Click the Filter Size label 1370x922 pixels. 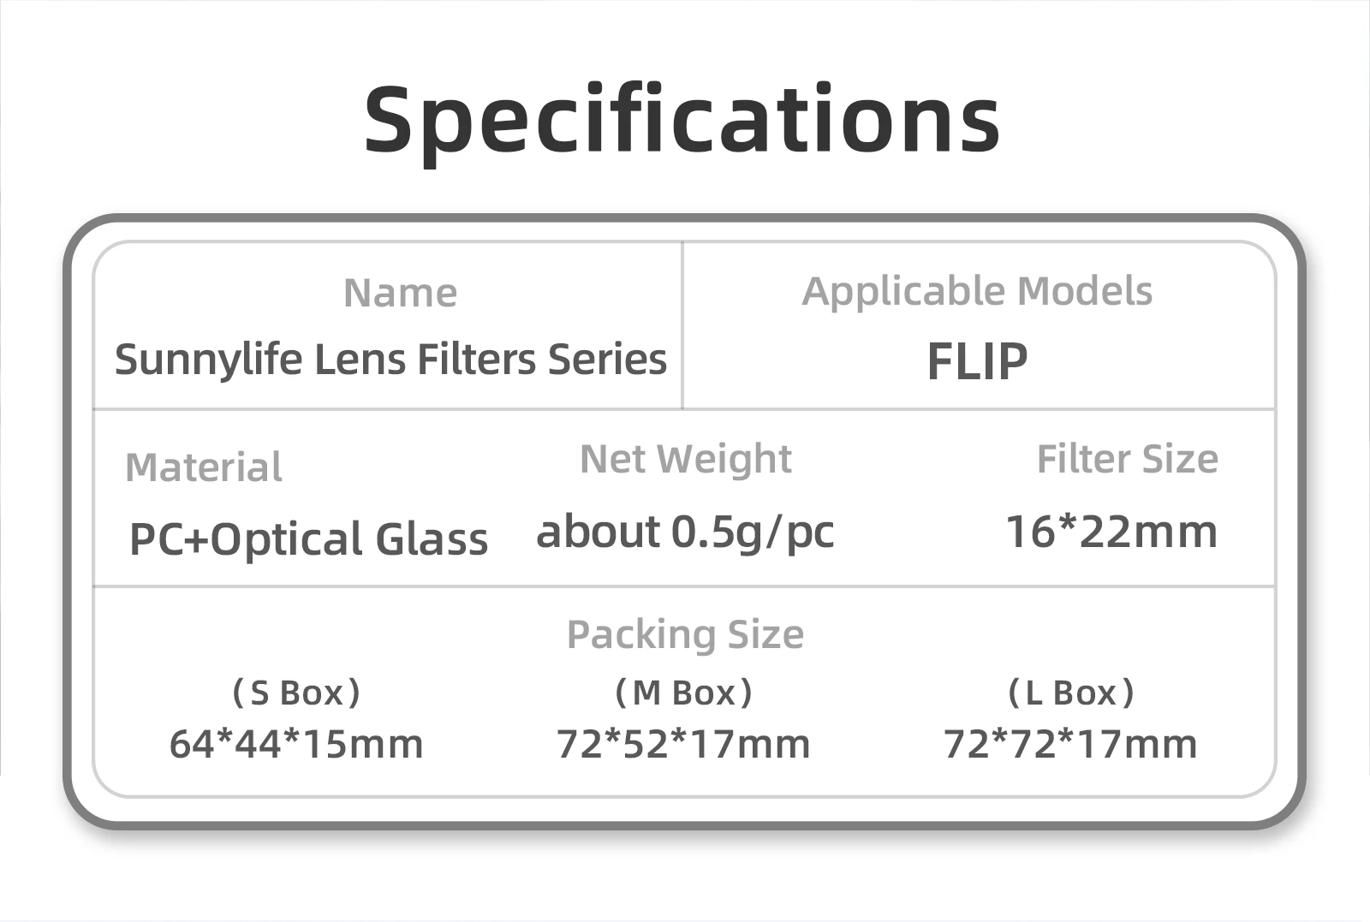pos(1127,460)
